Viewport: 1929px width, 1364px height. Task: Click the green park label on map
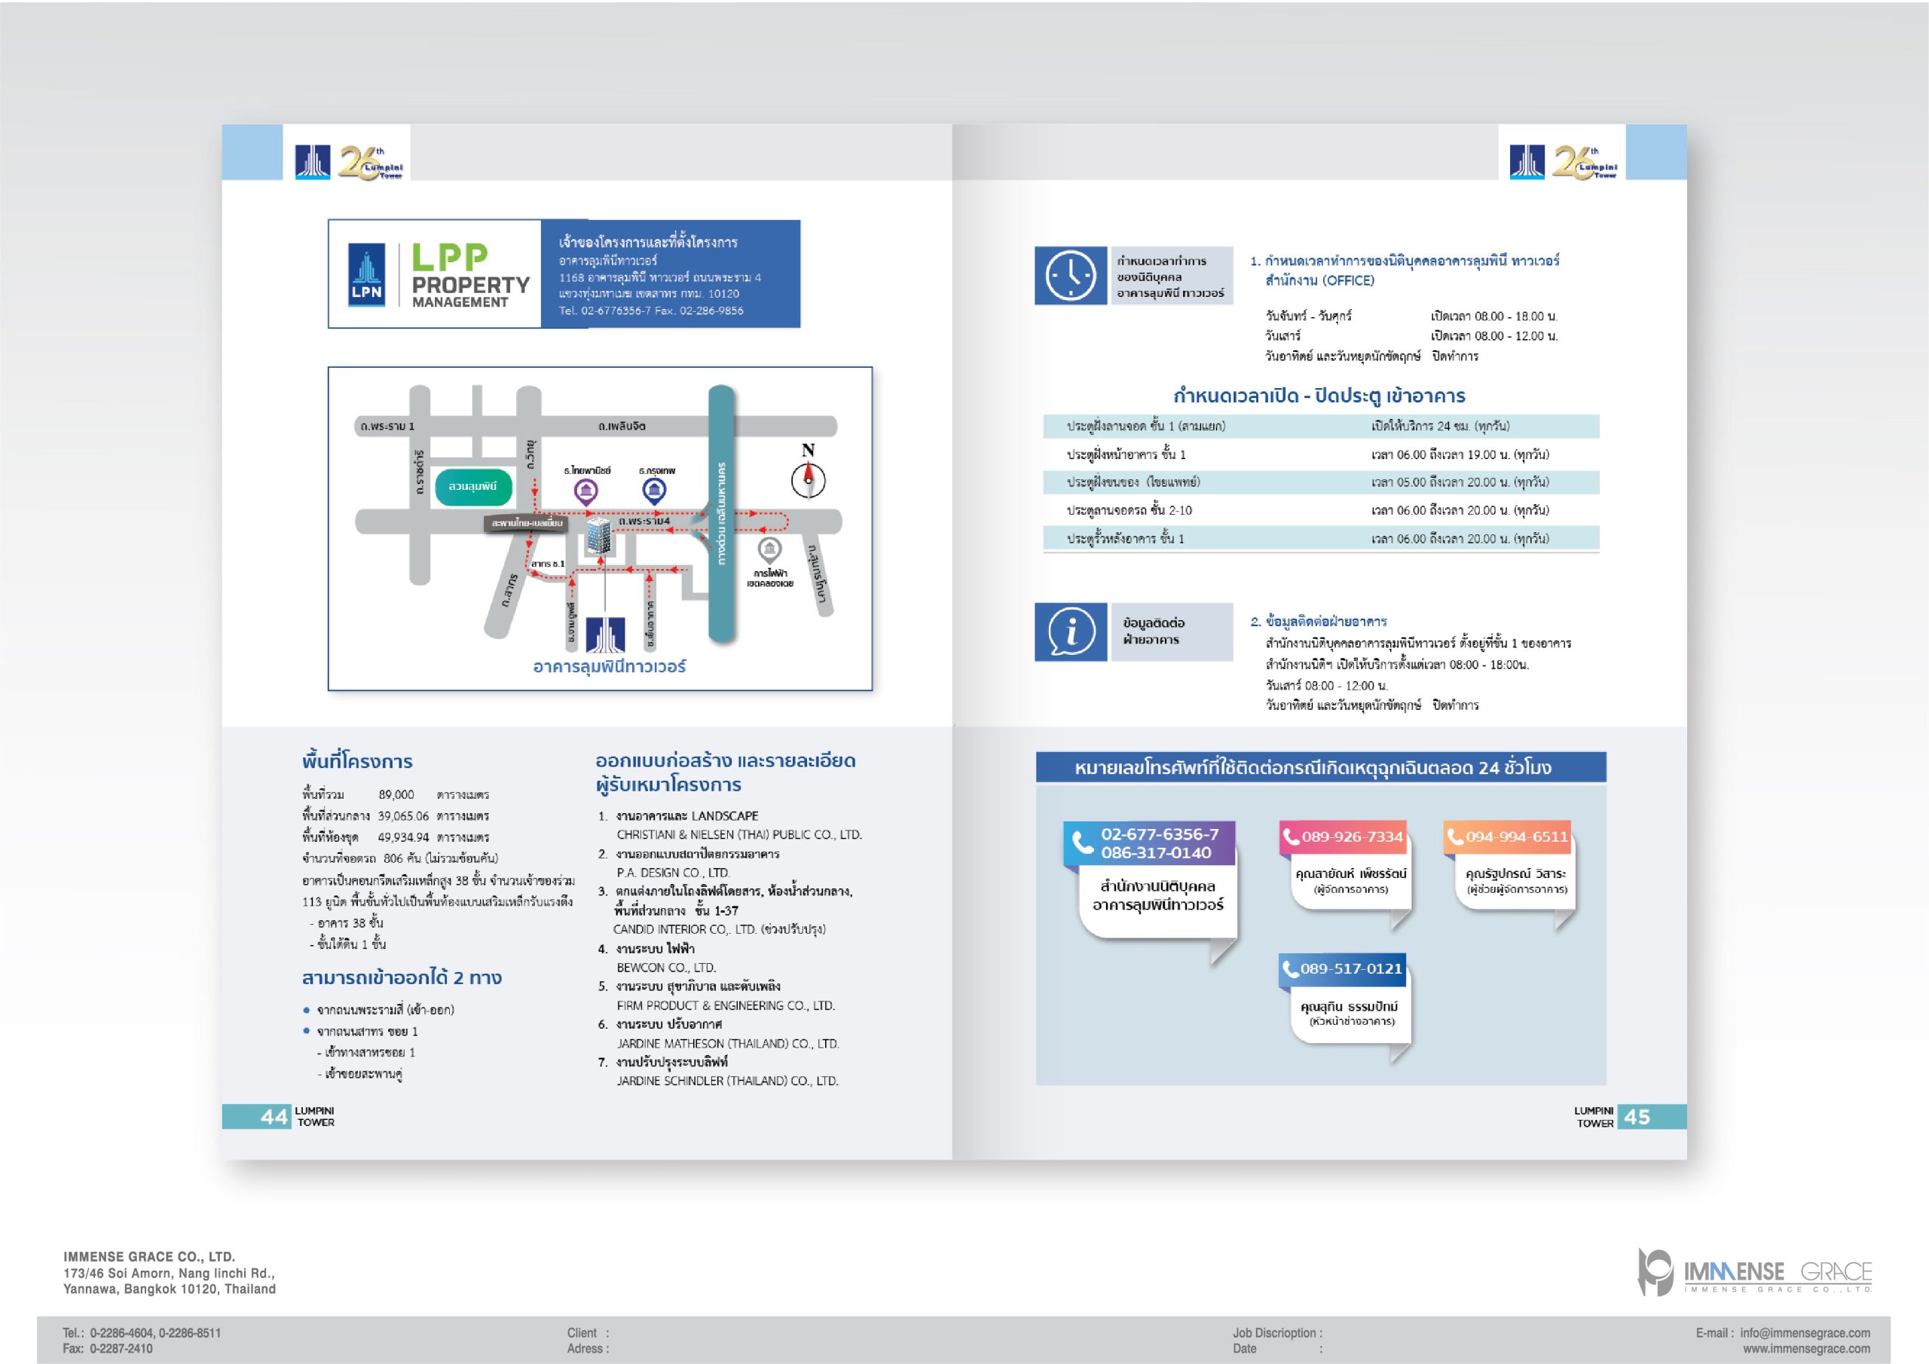(x=473, y=487)
